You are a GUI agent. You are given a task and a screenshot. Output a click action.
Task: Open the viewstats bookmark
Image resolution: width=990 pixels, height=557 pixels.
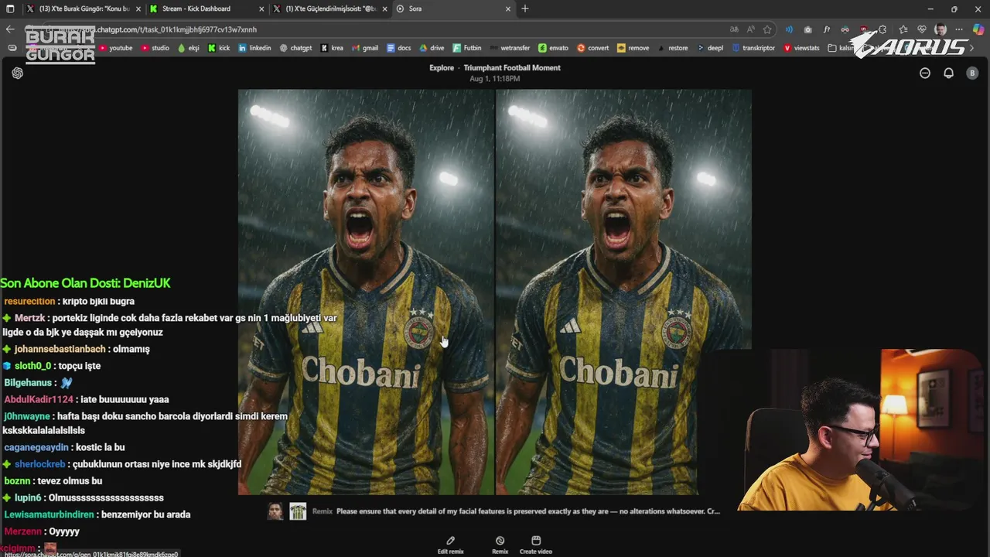(801, 48)
